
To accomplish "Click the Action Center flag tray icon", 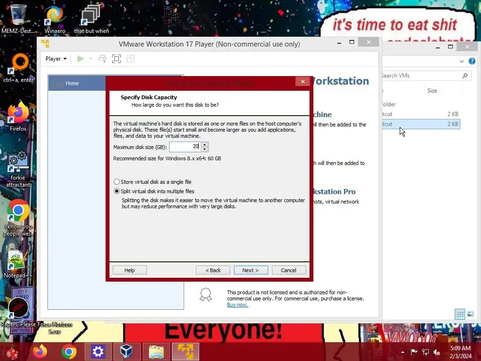I will tap(414, 352).
